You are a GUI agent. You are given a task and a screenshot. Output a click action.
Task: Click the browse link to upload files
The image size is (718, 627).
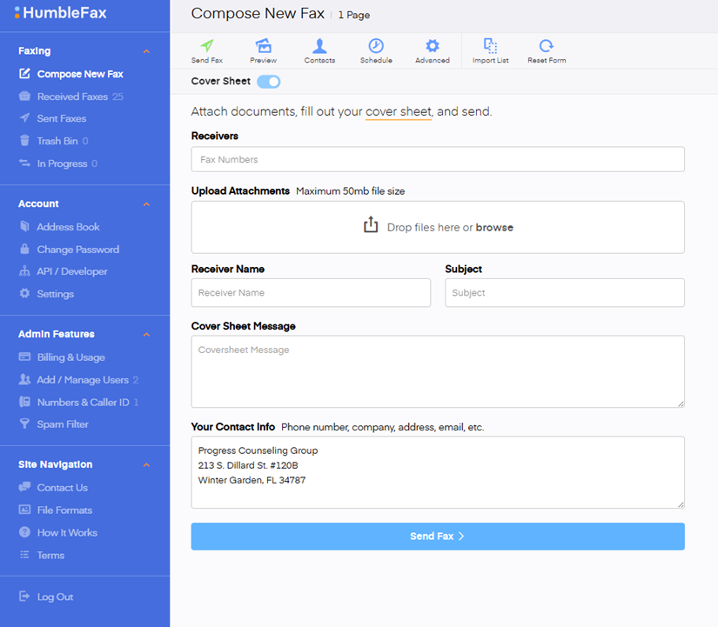(x=494, y=228)
